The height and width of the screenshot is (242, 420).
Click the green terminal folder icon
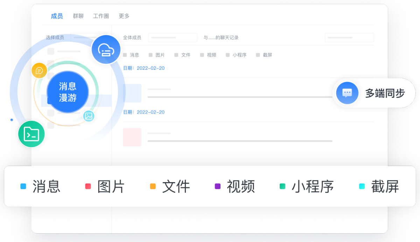tap(31, 134)
